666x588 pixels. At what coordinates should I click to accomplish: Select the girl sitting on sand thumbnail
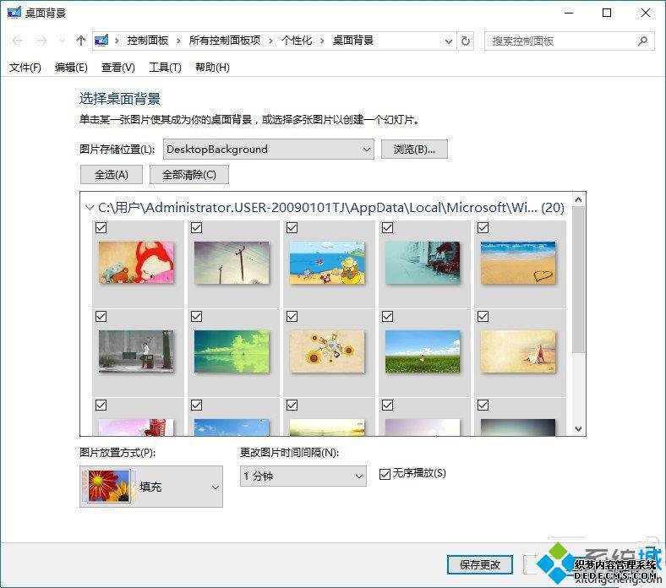click(518, 351)
